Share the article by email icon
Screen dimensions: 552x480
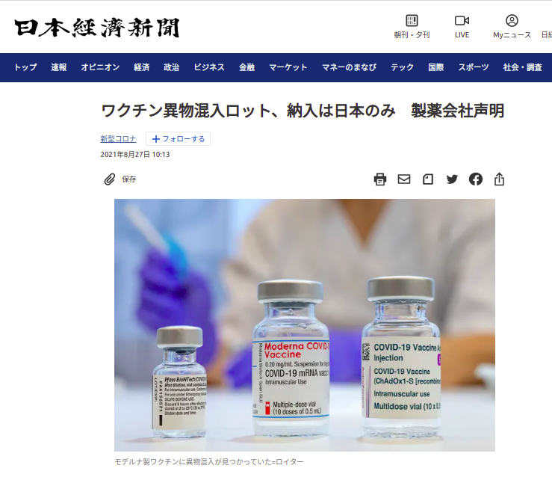click(404, 179)
